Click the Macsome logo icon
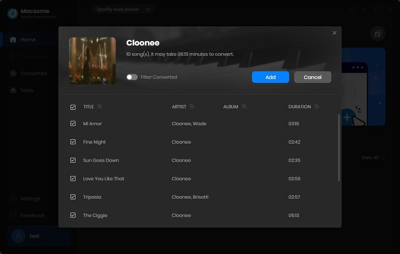Screen dimensions: 400x254 point(12,13)
